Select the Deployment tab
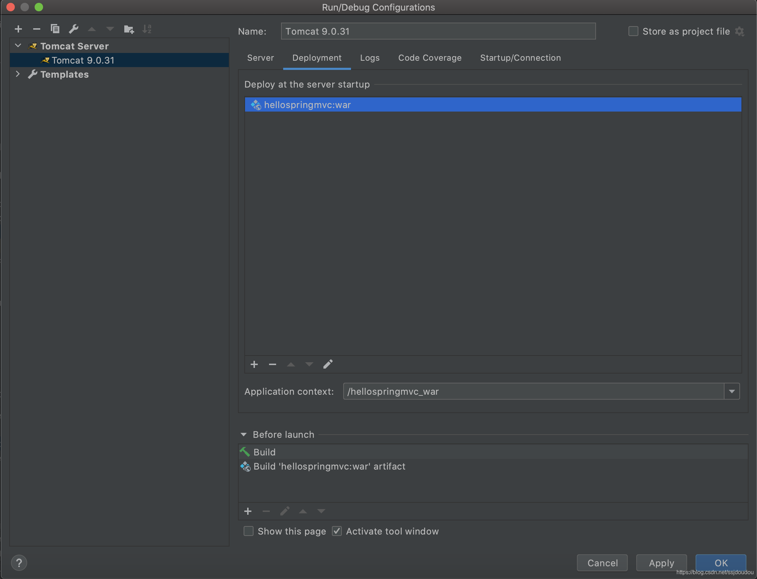757x579 pixels. 317,58
